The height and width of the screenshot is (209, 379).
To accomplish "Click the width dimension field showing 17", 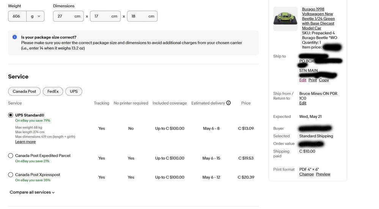I will pyautogui.click(x=105, y=16).
